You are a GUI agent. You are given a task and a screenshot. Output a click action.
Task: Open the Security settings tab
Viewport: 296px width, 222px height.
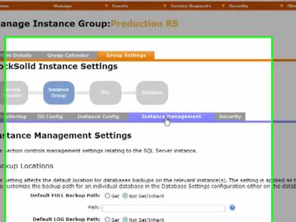(x=230, y=117)
